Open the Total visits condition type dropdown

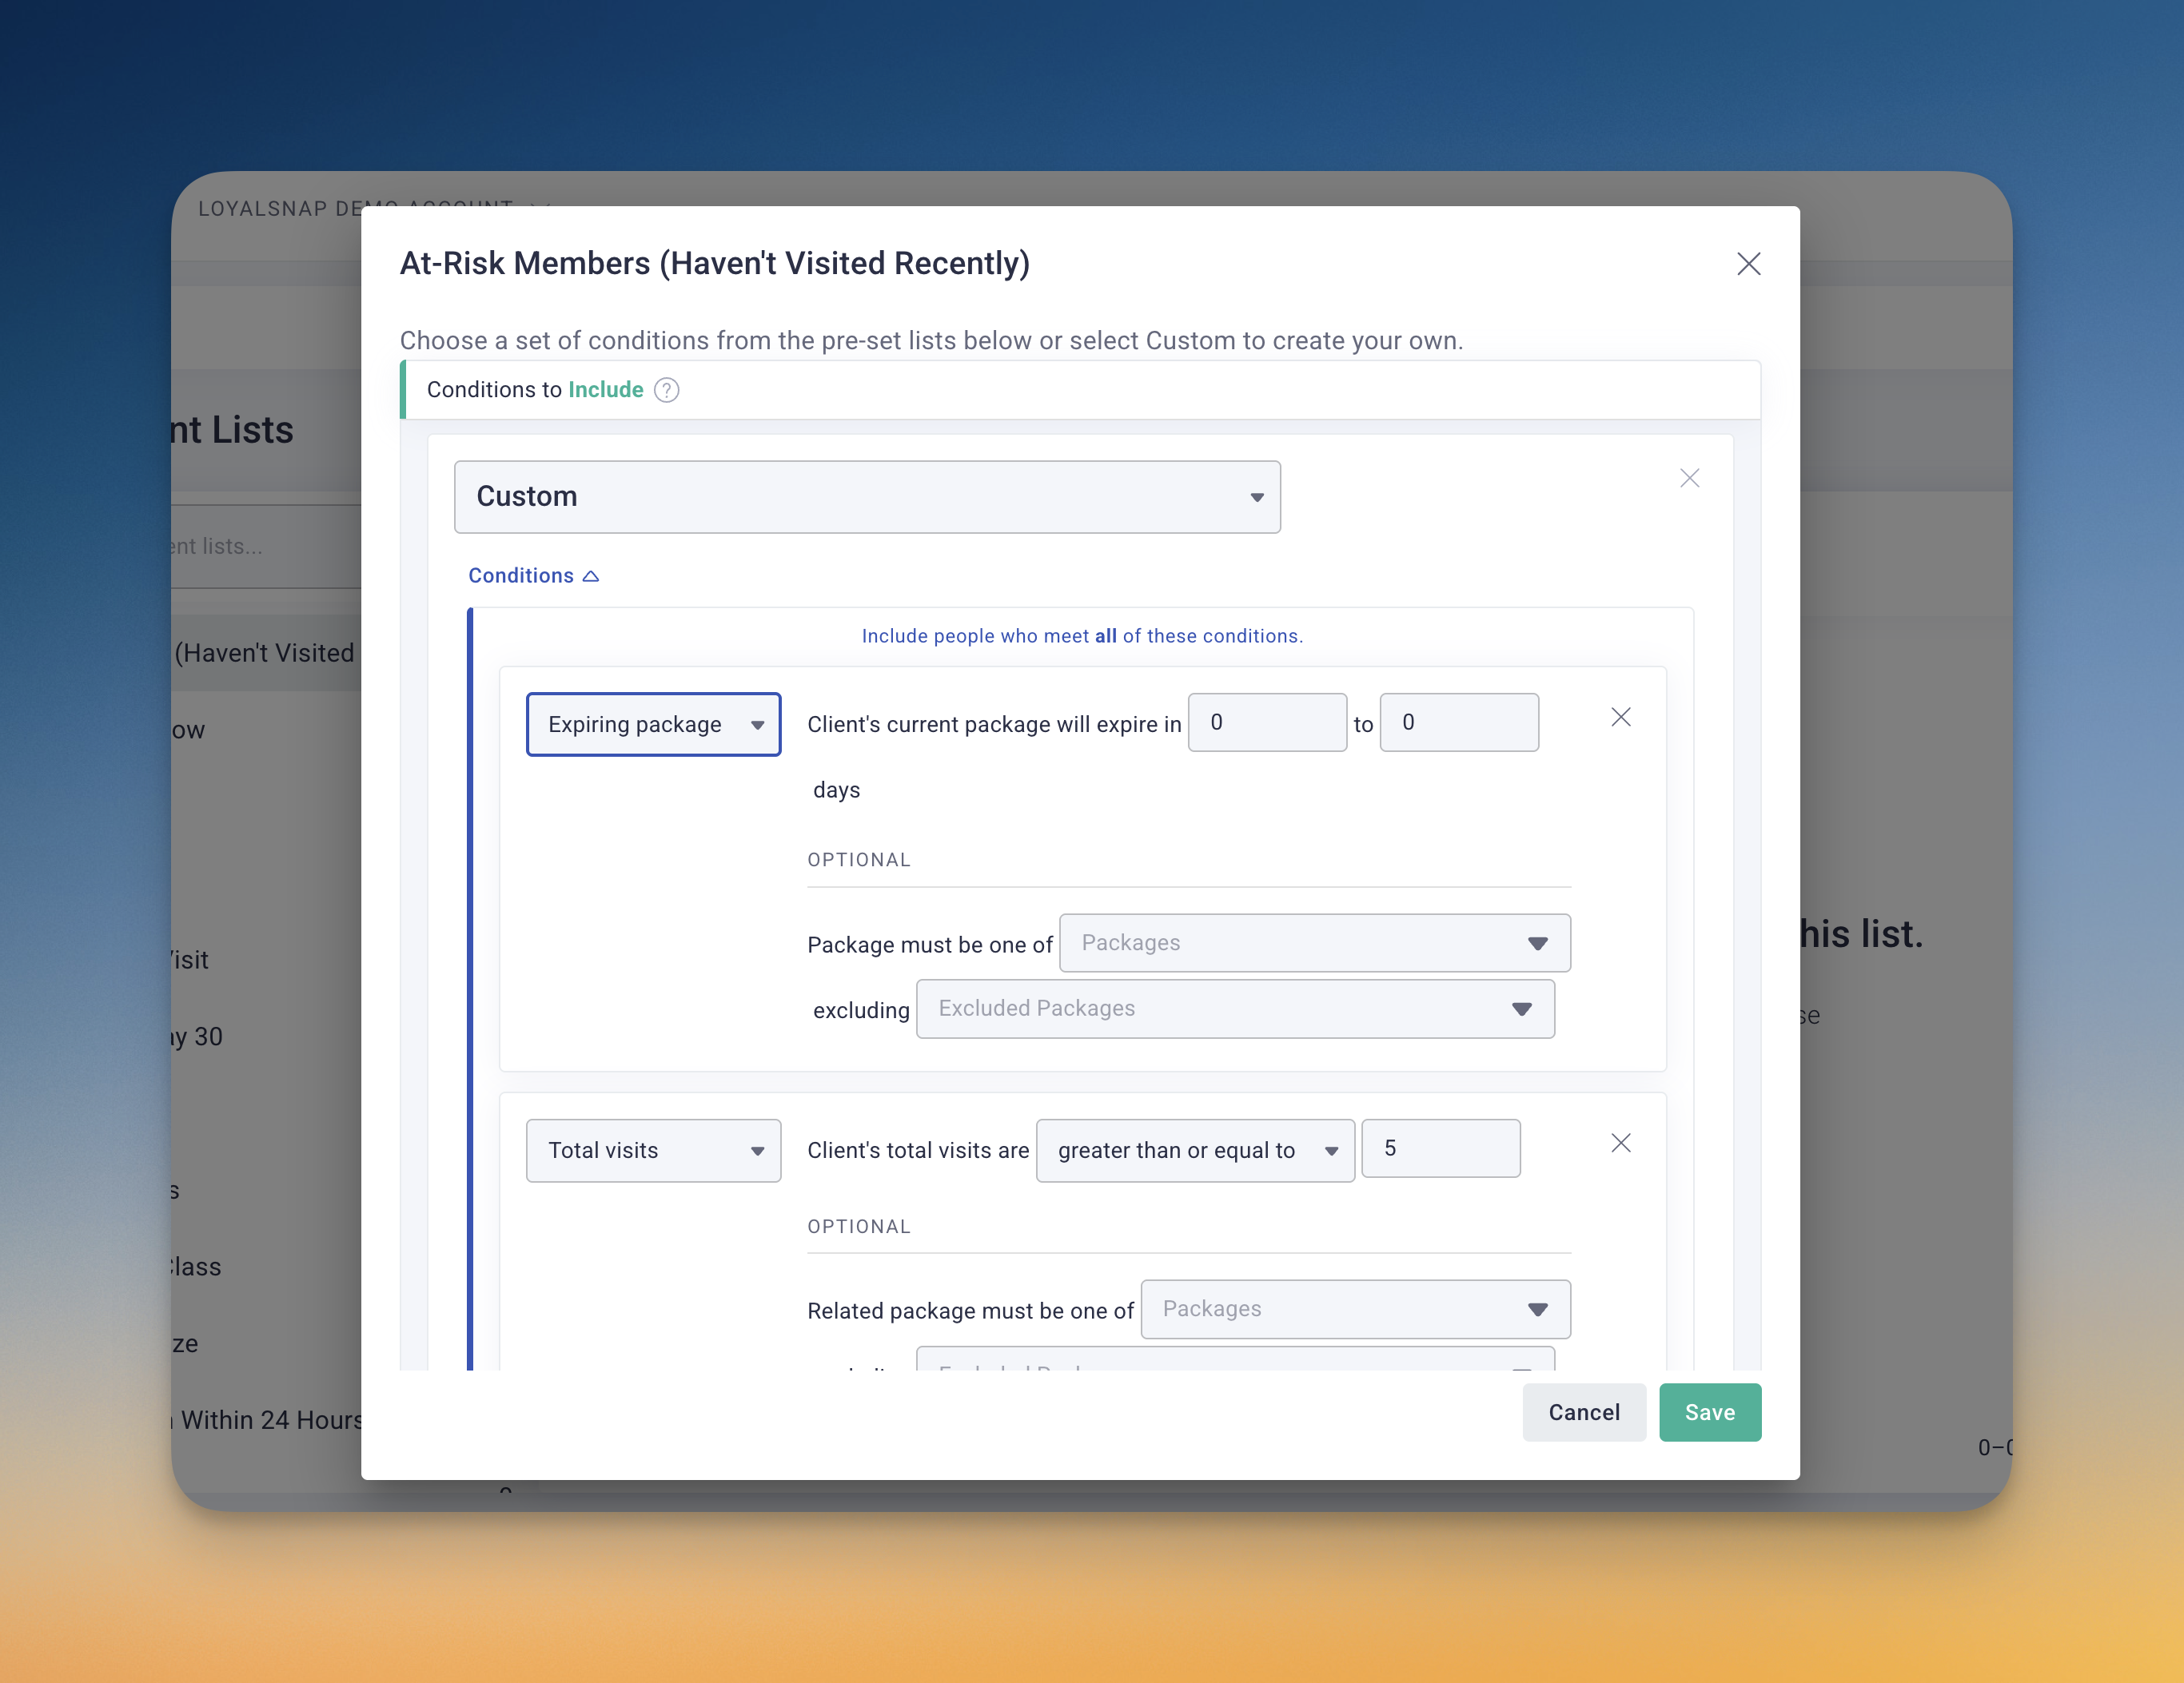pyautogui.click(x=653, y=1150)
